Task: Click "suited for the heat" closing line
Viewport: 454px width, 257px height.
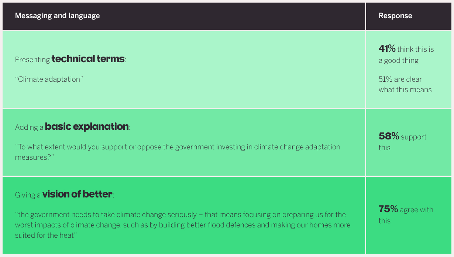Action: [46, 235]
